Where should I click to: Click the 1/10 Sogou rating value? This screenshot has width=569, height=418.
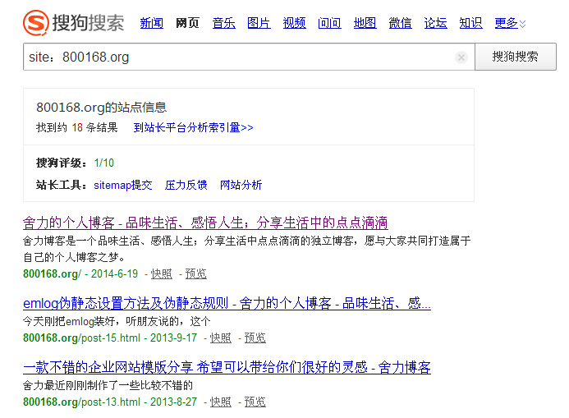click(103, 163)
